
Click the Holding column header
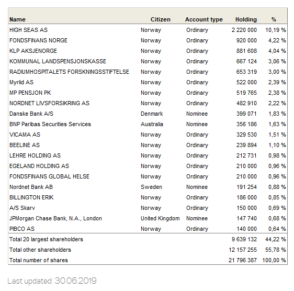click(x=246, y=19)
